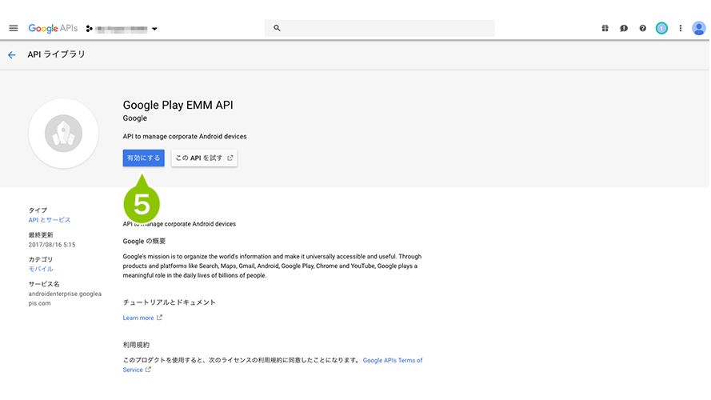711x400 pixels.
Task: Open the Learn more link
Action: point(138,318)
